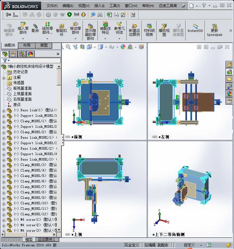Open the 插入(I) menu
234x249 pixels.
click(99, 6)
